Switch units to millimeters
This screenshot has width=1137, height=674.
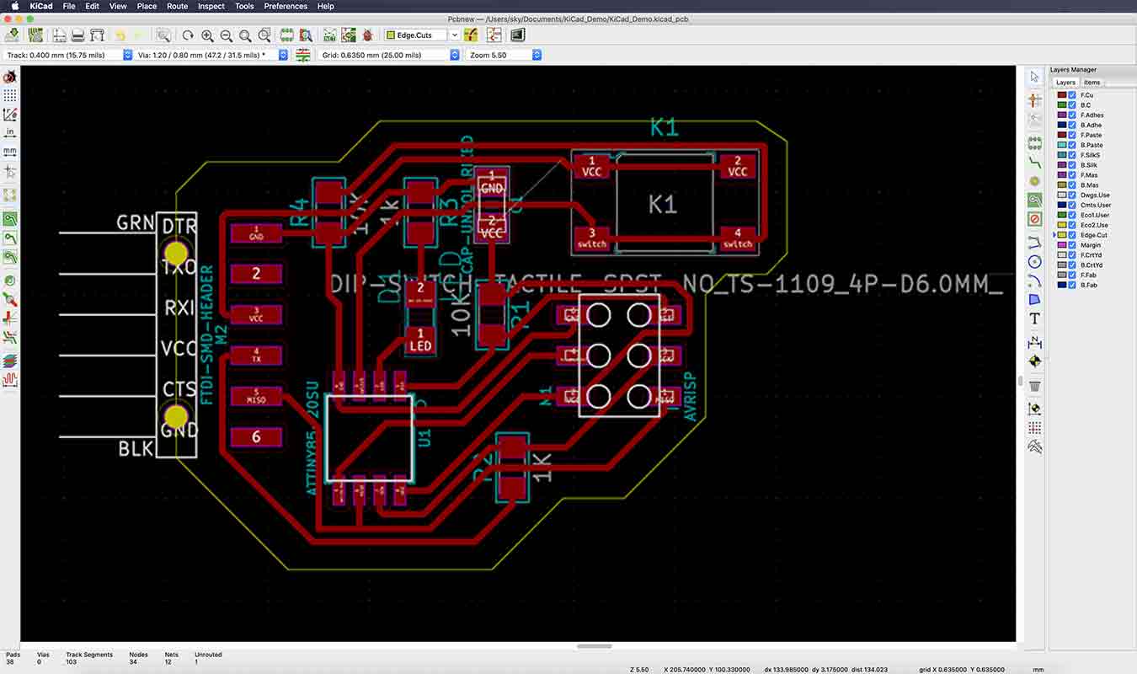[10, 152]
